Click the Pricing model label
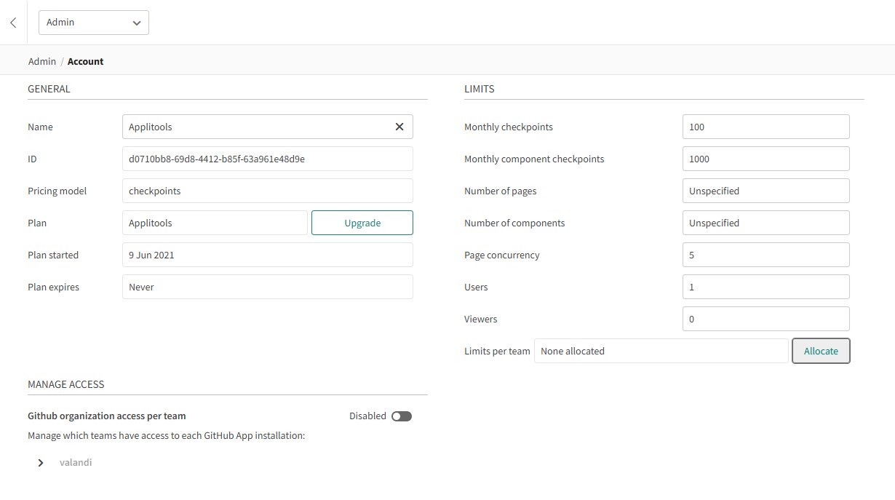This screenshot has width=895, height=500. pos(57,191)
